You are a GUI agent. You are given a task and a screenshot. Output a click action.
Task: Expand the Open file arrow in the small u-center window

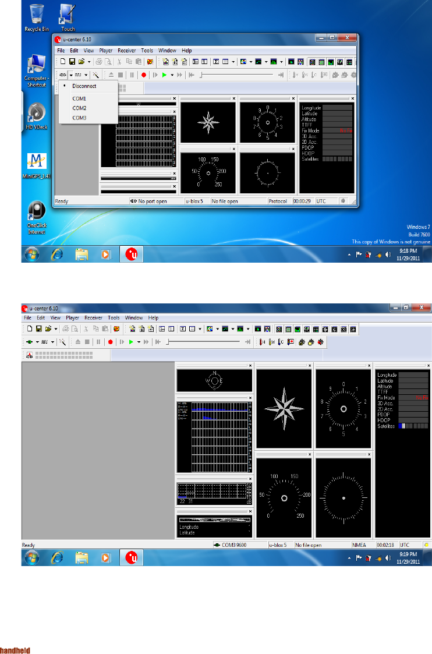[89, 62]
